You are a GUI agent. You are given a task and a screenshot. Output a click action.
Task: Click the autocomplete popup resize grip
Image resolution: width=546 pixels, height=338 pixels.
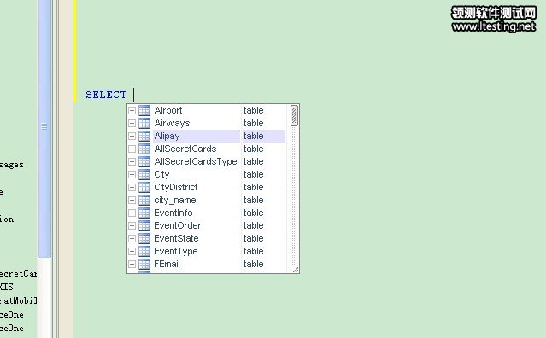tap(296, 270)
